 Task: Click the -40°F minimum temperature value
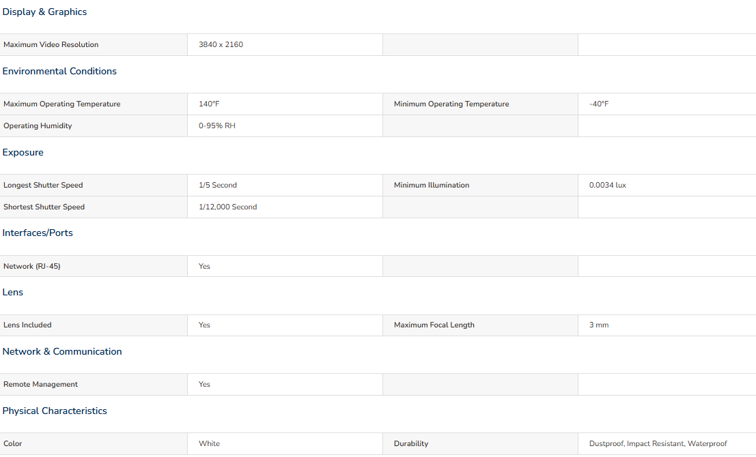tap(598, 104)
